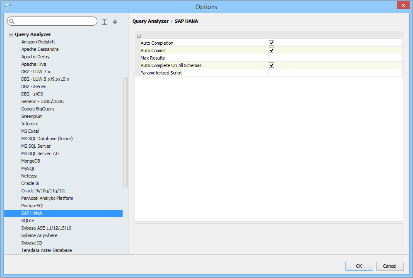Select Amazon Redshift in the tree

point(38,42)
